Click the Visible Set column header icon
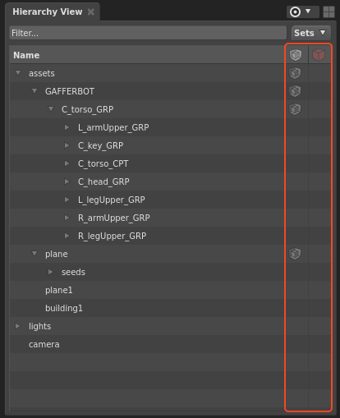Screen dimensions: 340x418 (x=296, y=55)
